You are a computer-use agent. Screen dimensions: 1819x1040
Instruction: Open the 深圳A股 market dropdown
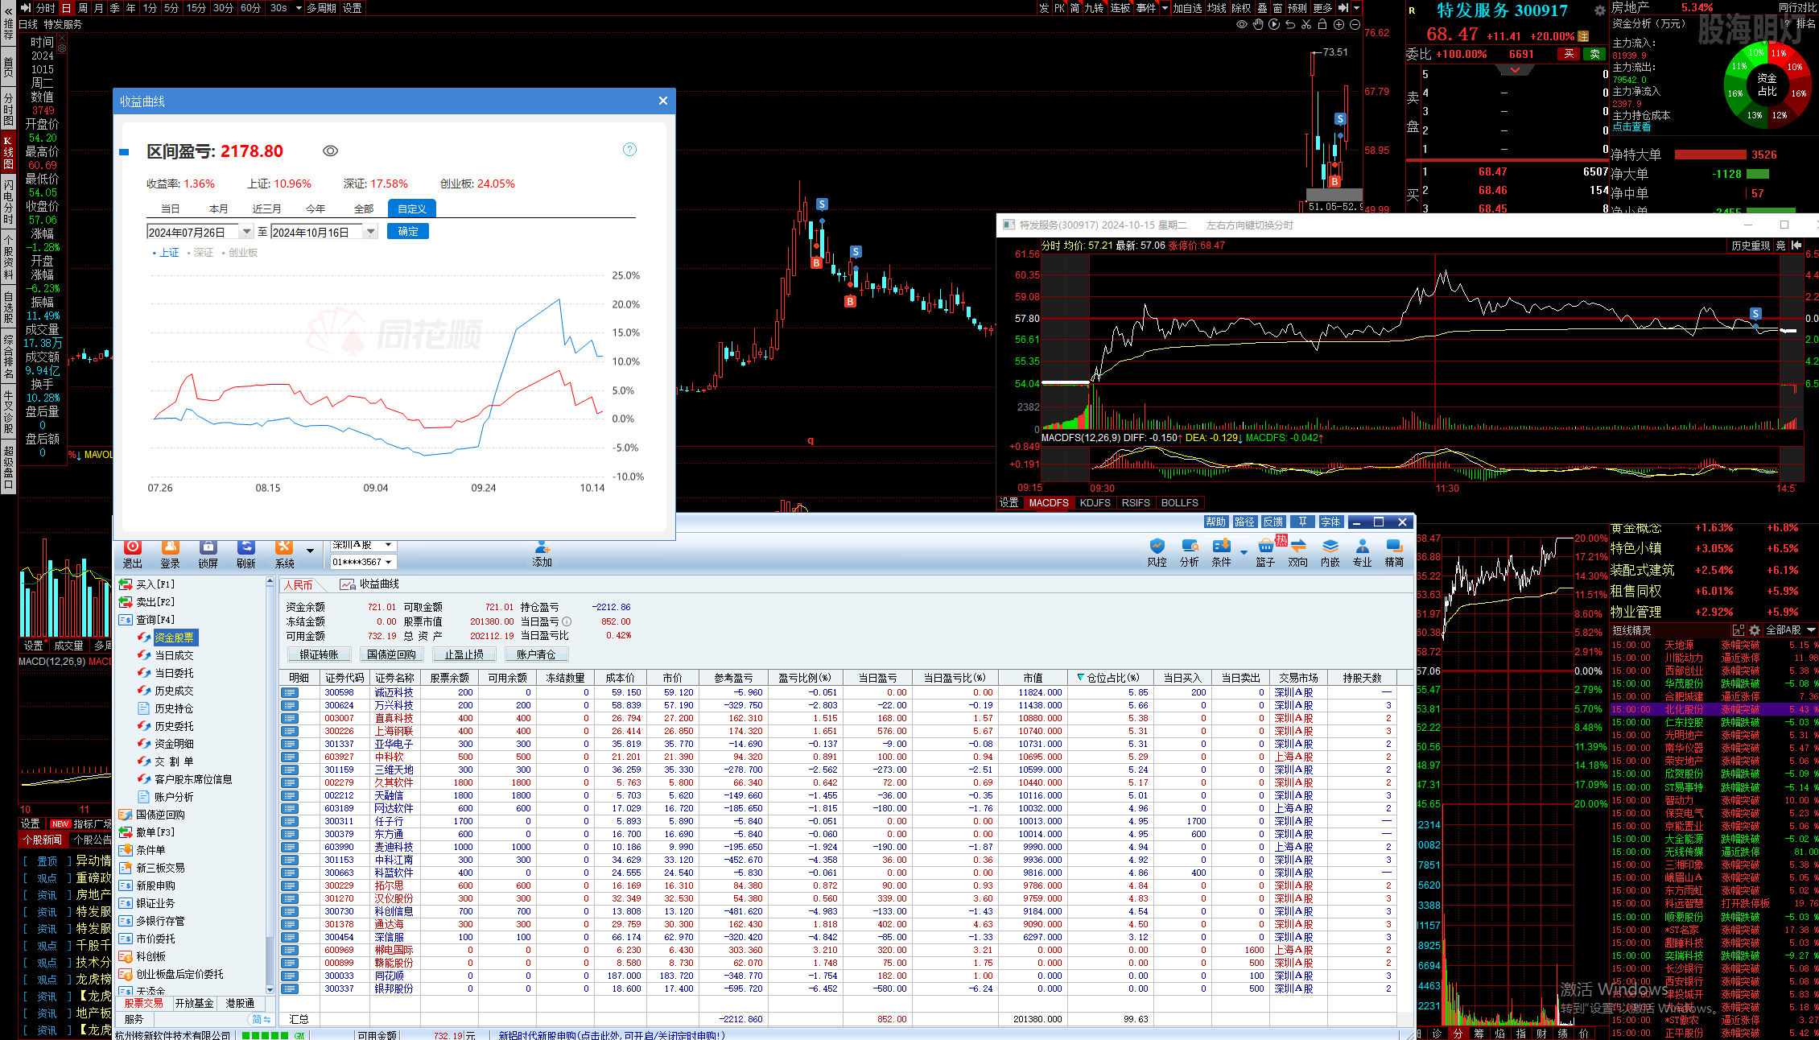[388, 545]
